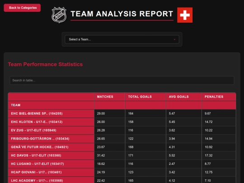Screen dimensions: 244x183
Task: Click matches value 29.00 for Biel-Bienne
Action: pyautogui.click(x=101, y=113)
